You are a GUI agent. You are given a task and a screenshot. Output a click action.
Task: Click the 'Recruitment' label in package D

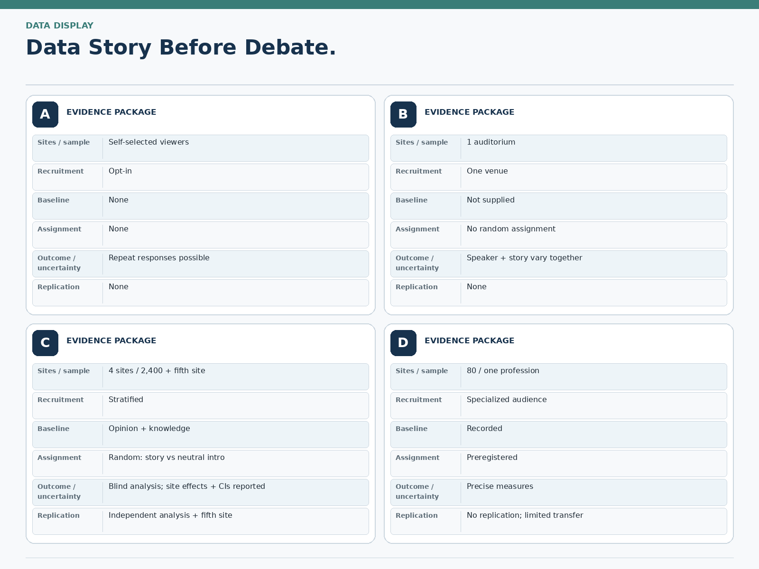pos(418,400)
